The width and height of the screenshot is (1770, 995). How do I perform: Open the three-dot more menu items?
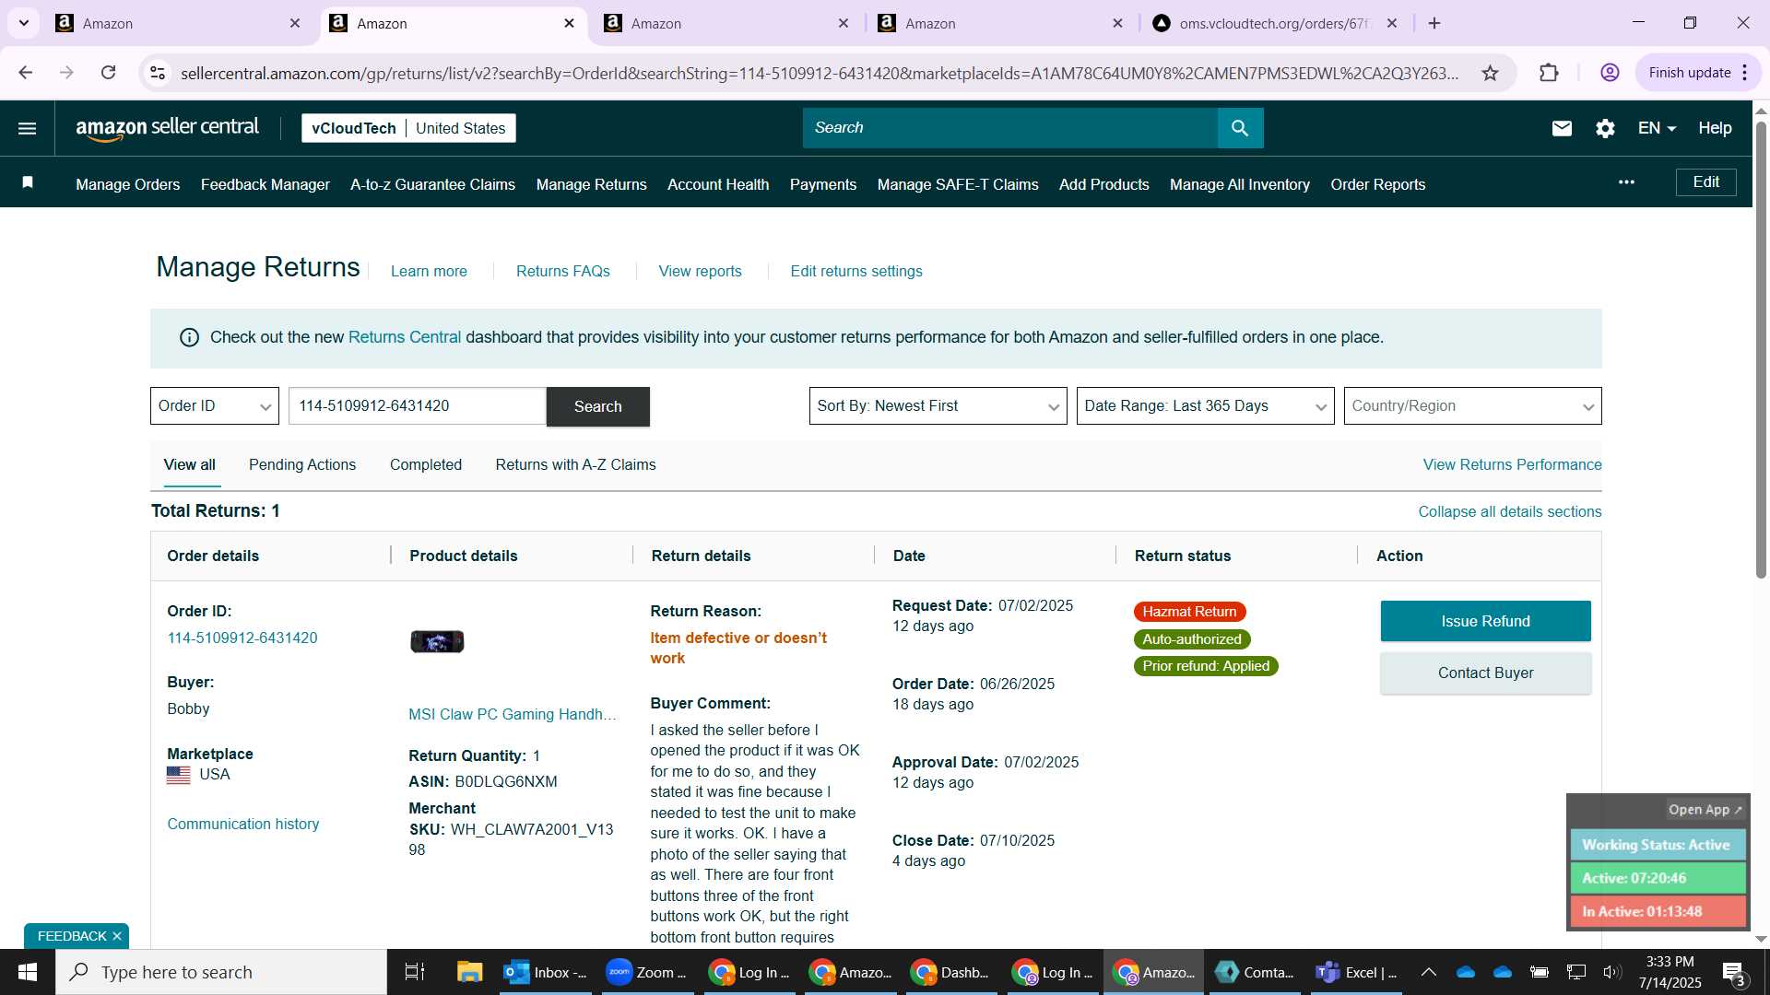click(x=1626, y=182)
